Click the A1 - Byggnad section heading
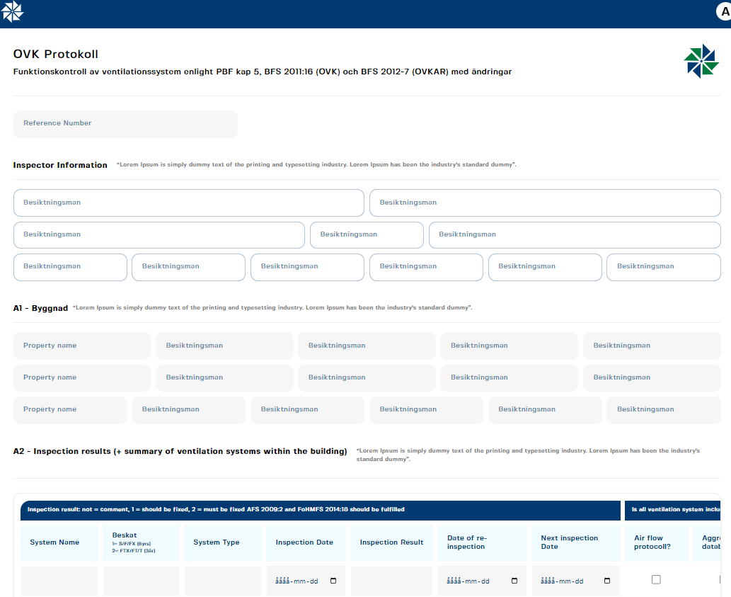Viewport: 731px width, 597px height. click(40, 308)
